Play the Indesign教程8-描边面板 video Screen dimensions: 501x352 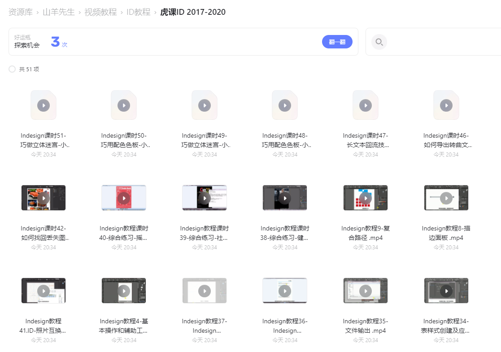(x=446, y=197)
